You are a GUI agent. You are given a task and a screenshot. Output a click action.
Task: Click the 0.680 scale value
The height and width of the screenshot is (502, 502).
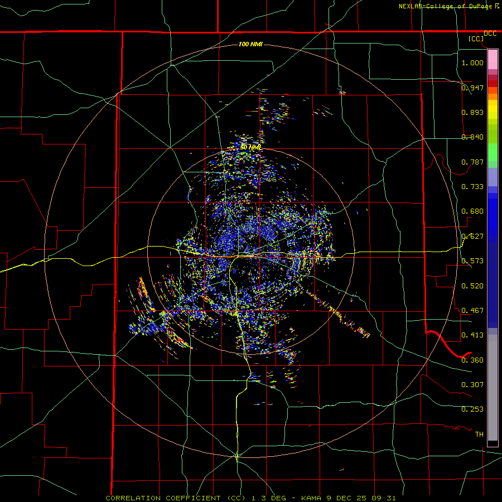coord(472,211)
